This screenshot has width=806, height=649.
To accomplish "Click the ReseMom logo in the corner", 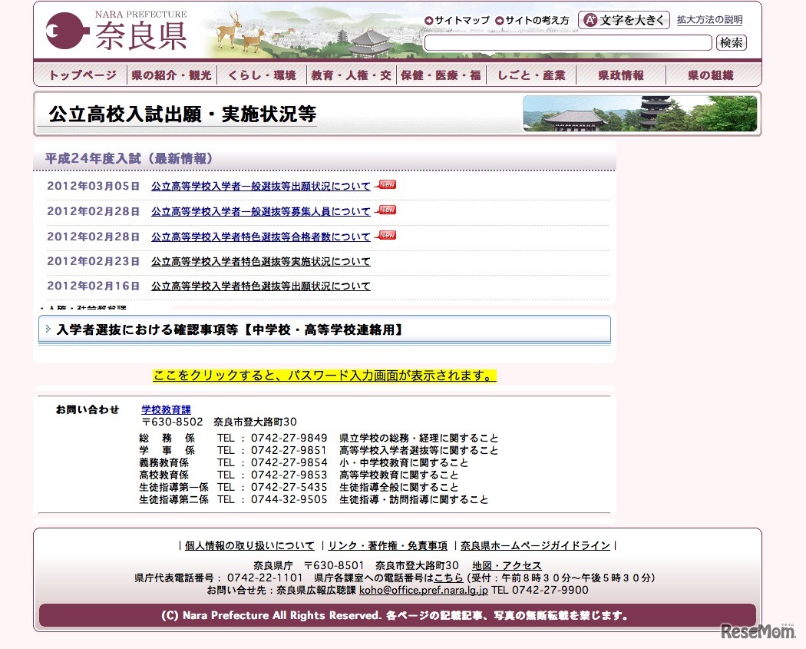I will tap(756, 631).
